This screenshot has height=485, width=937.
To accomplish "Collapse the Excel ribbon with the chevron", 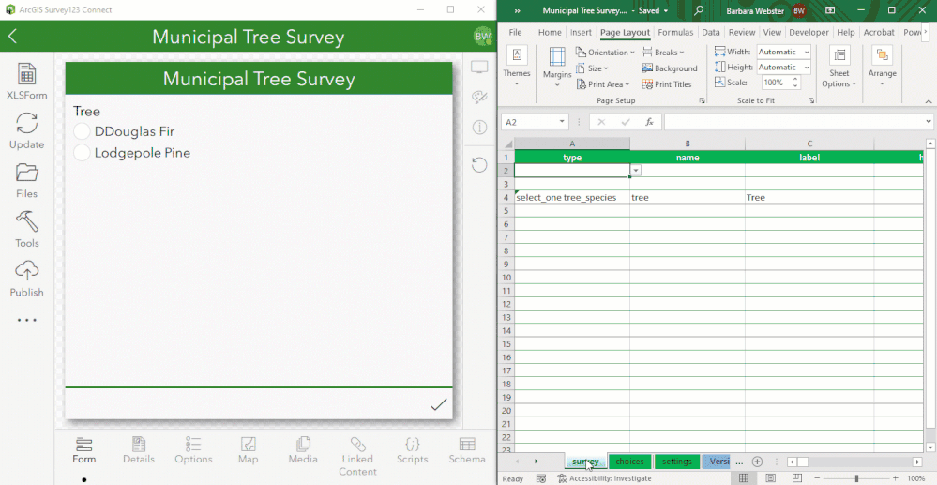I will click(928, 101).
